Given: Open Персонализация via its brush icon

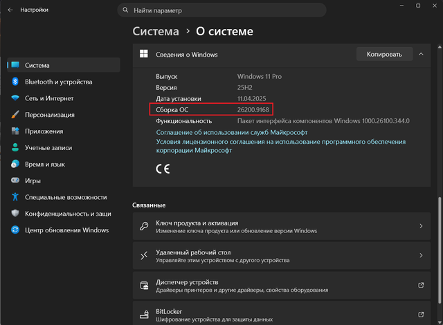Looking at the screenshot, I should [15, 115].
